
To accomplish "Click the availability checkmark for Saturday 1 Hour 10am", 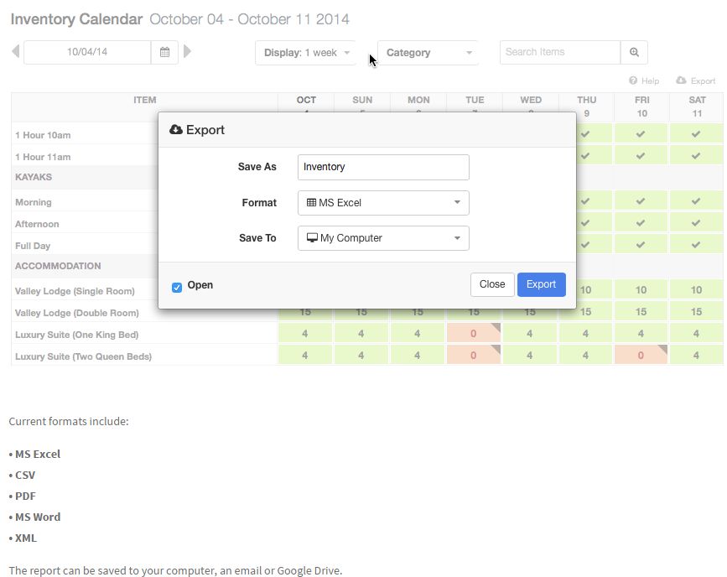I will [696, 134].
